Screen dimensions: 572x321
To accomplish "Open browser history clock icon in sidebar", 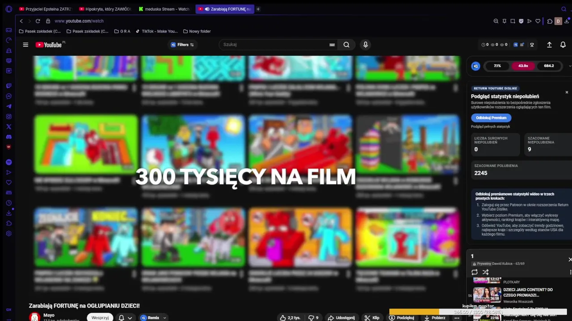I will point(8,203).
